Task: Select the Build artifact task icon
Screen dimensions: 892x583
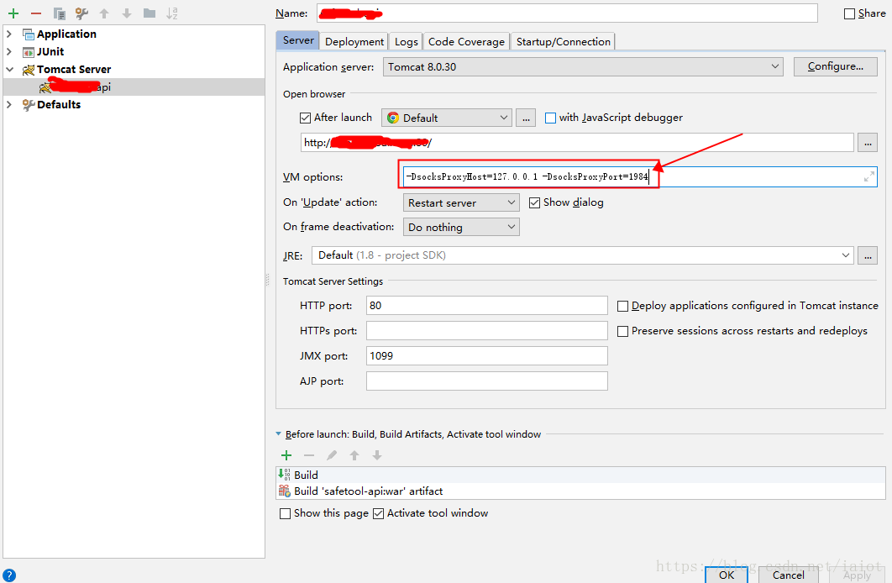Action: (x=285, y=491)
